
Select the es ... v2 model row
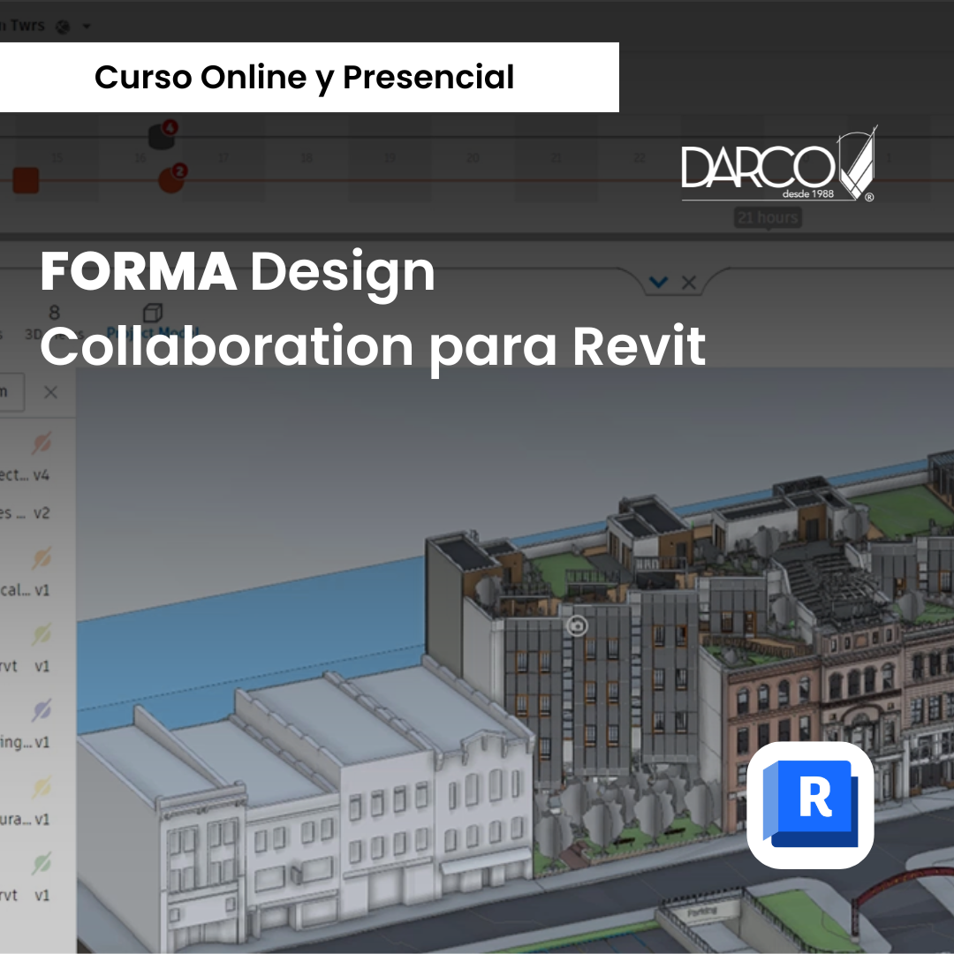(25, 513)
